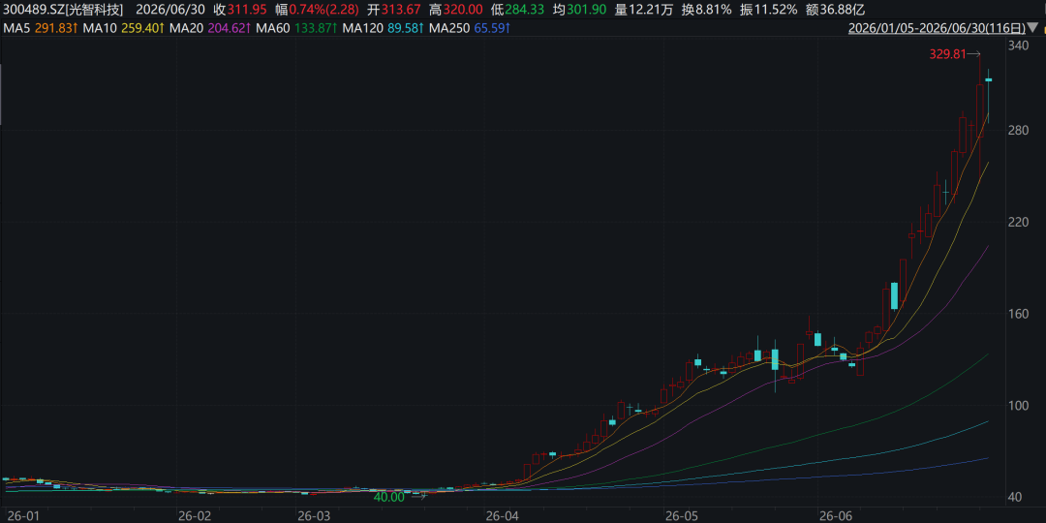The height and width of the screenshot is (523, 1046).
Task: Select the 280 price axis label
Action: [x=1017, y=130]
